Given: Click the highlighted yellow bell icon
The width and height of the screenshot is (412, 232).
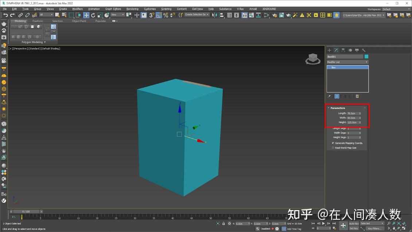Looking at the screenshot, I should click(336, 15).
